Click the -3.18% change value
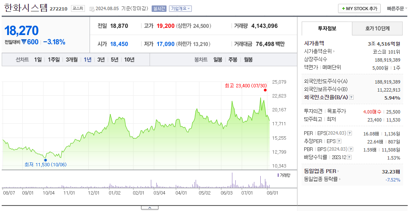 coord(54,42)
